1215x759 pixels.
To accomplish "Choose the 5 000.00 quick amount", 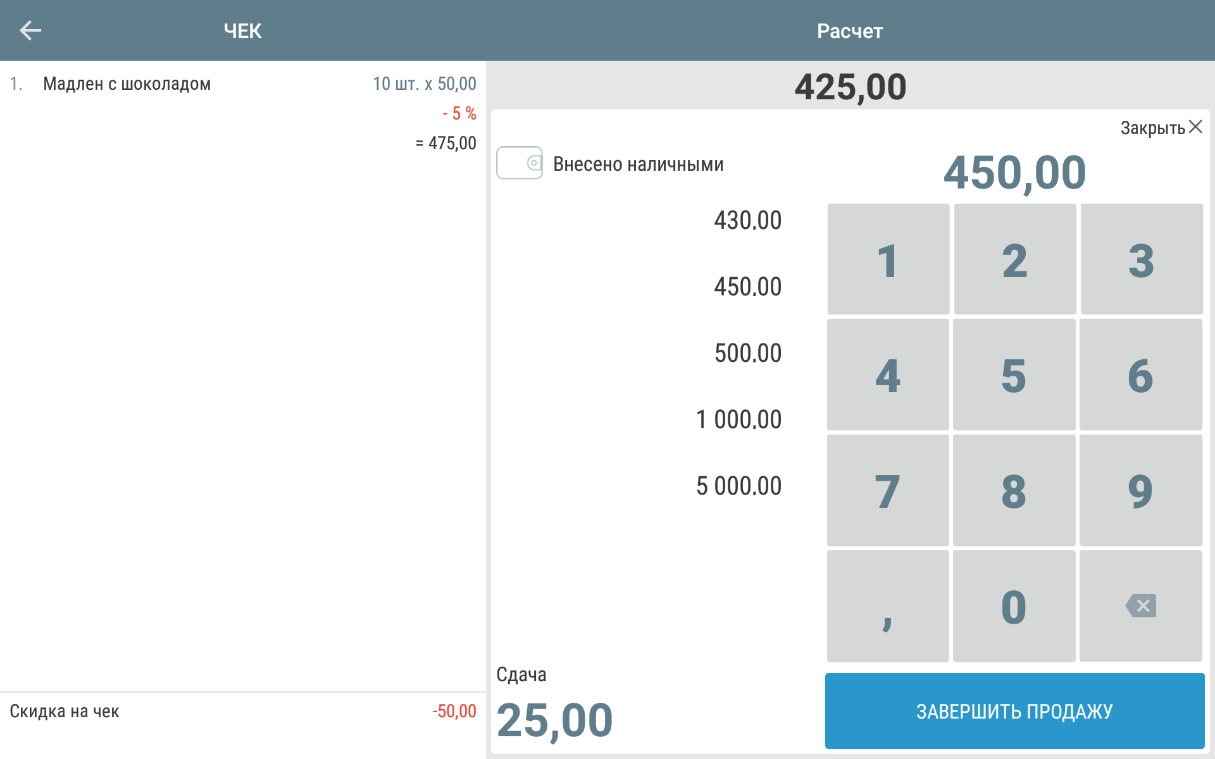I will click(738, 486).
